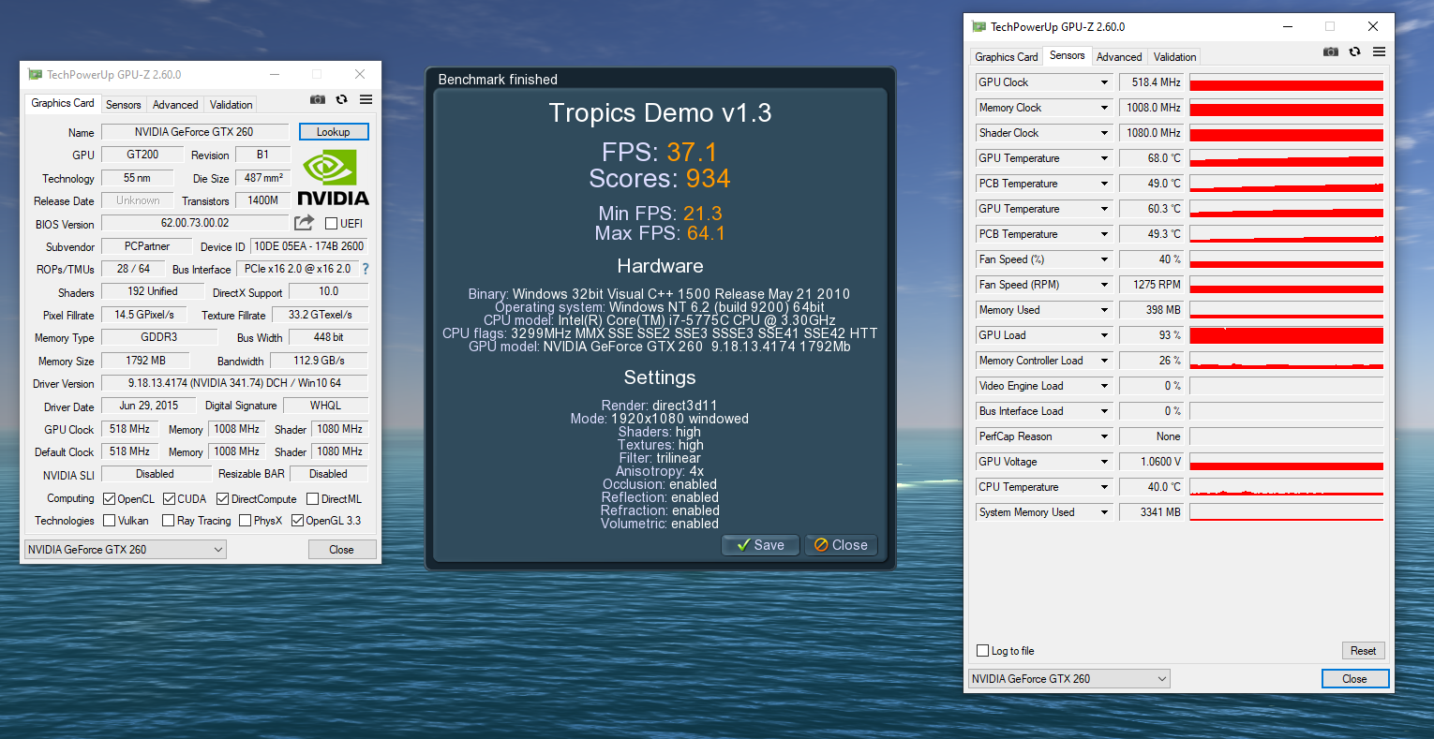
Task: Expand the Shader Clock sensor dropdown
Action: tap(1104, 133)
